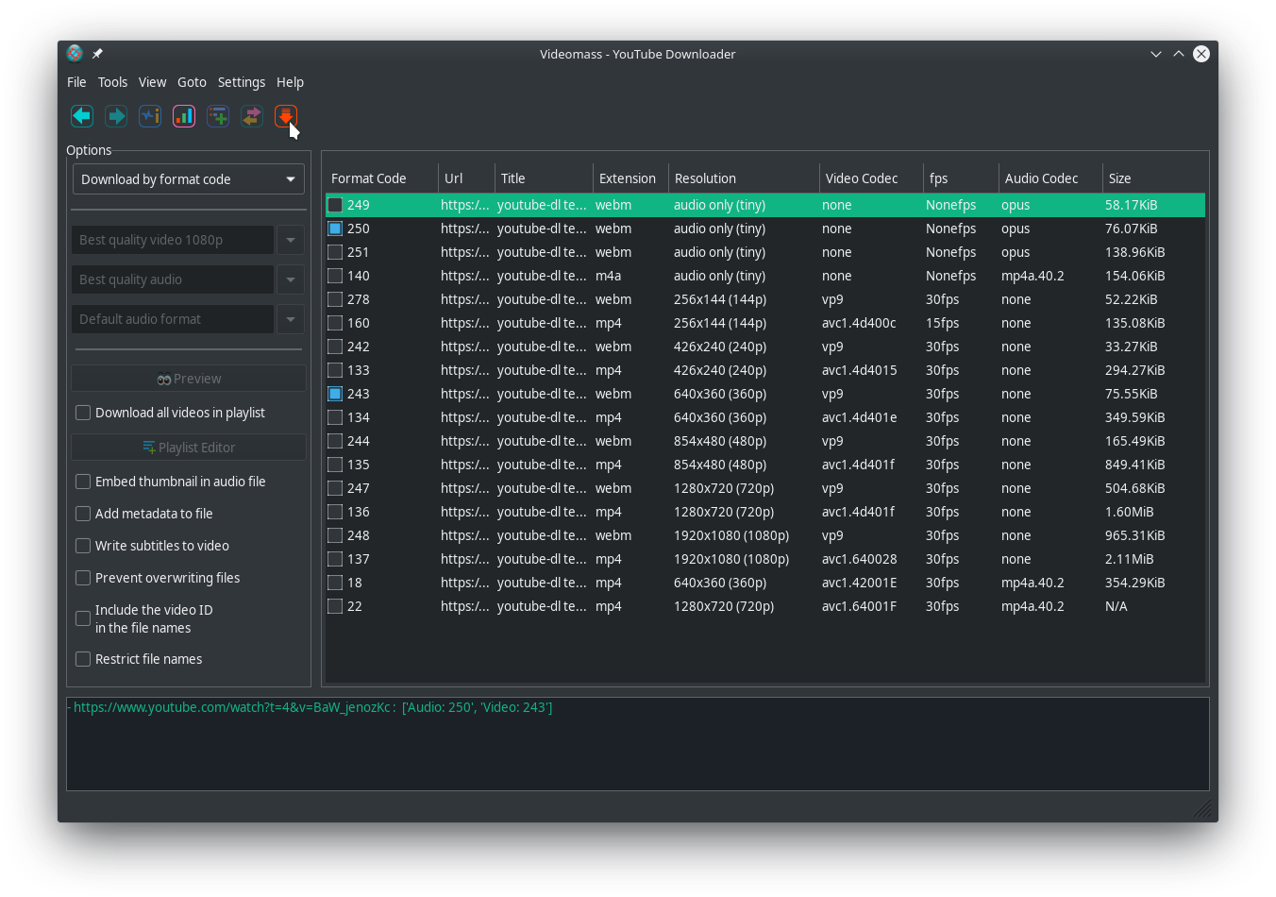Click the Playlist Editor button
The width and height of the screenshot is (1276, 897).
(x=189, y=448)
